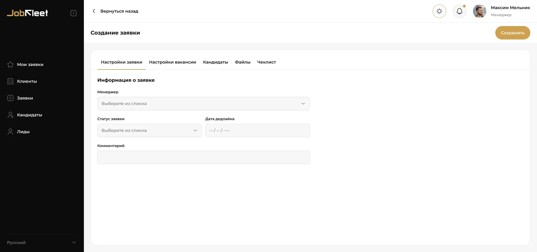Switch to the Файлы tab

(x=242, y=62)
